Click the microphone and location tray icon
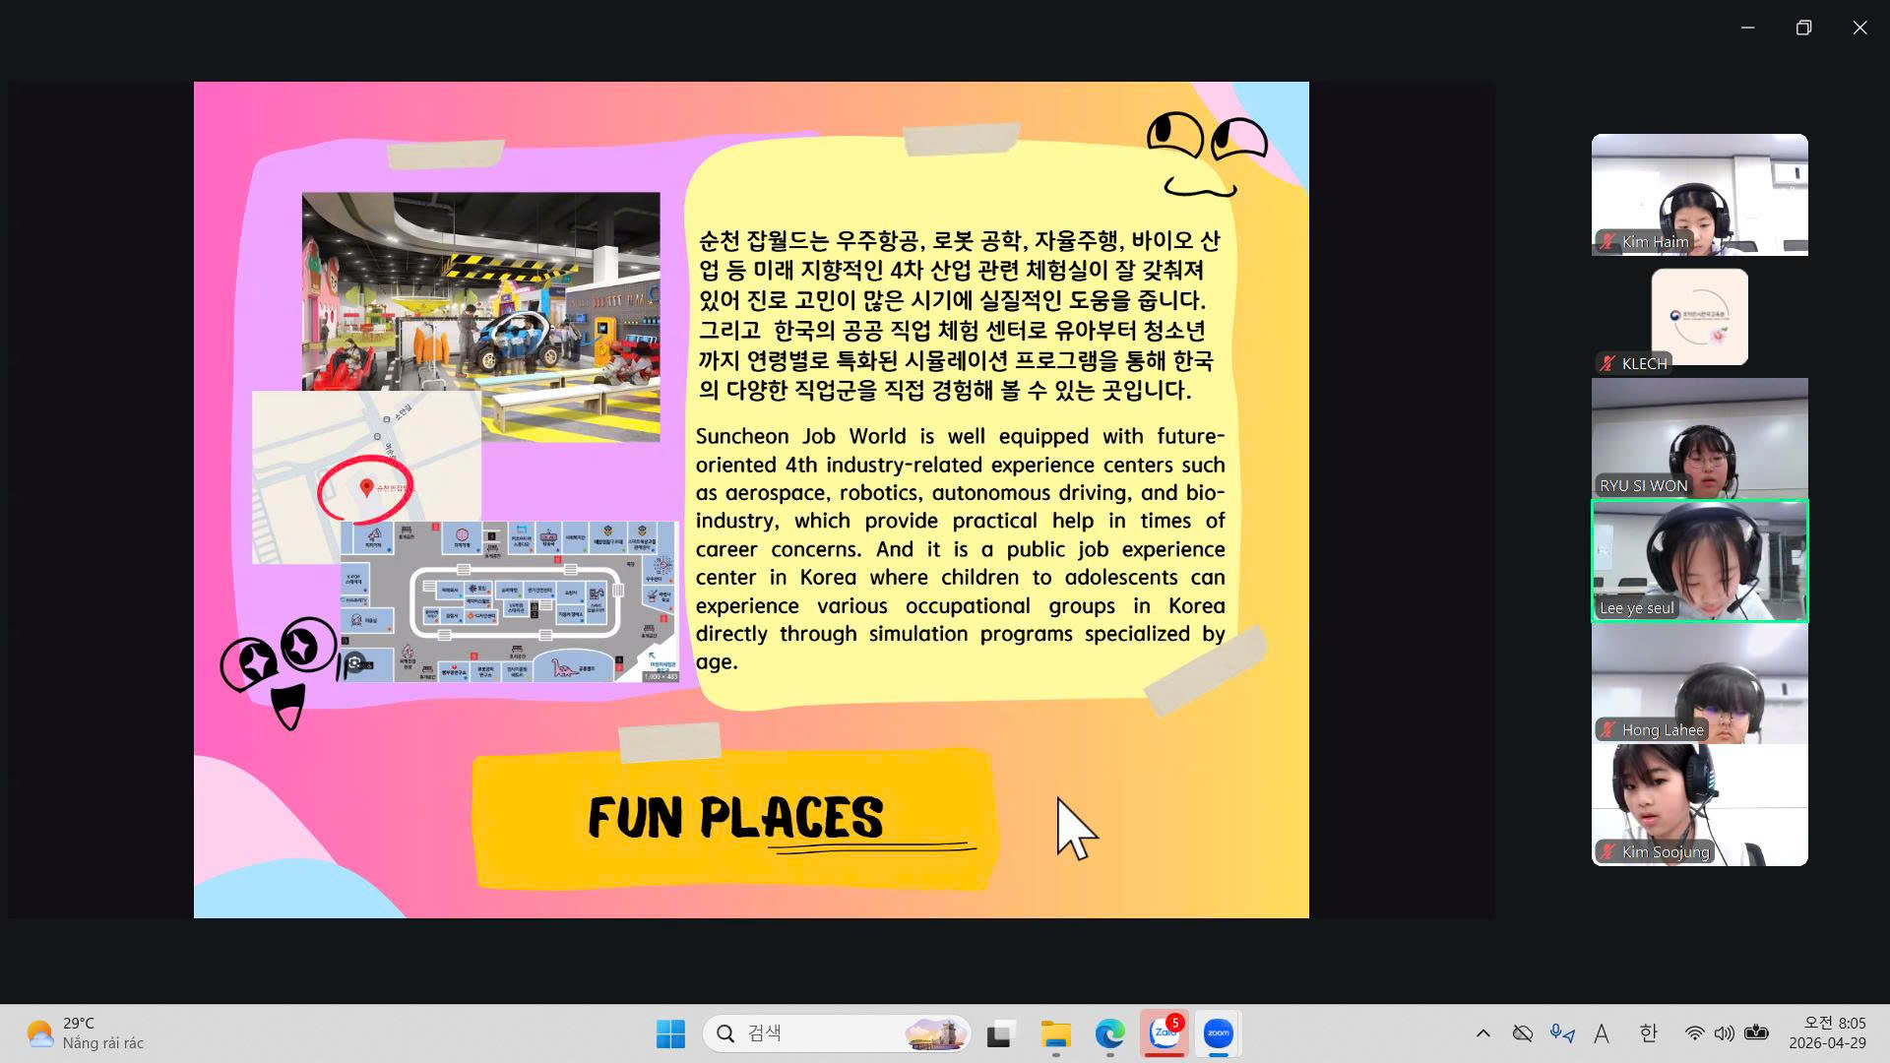The width and height of the screenshot is (1890, 1063). pyautogui.click(x=1561, y=1033)
